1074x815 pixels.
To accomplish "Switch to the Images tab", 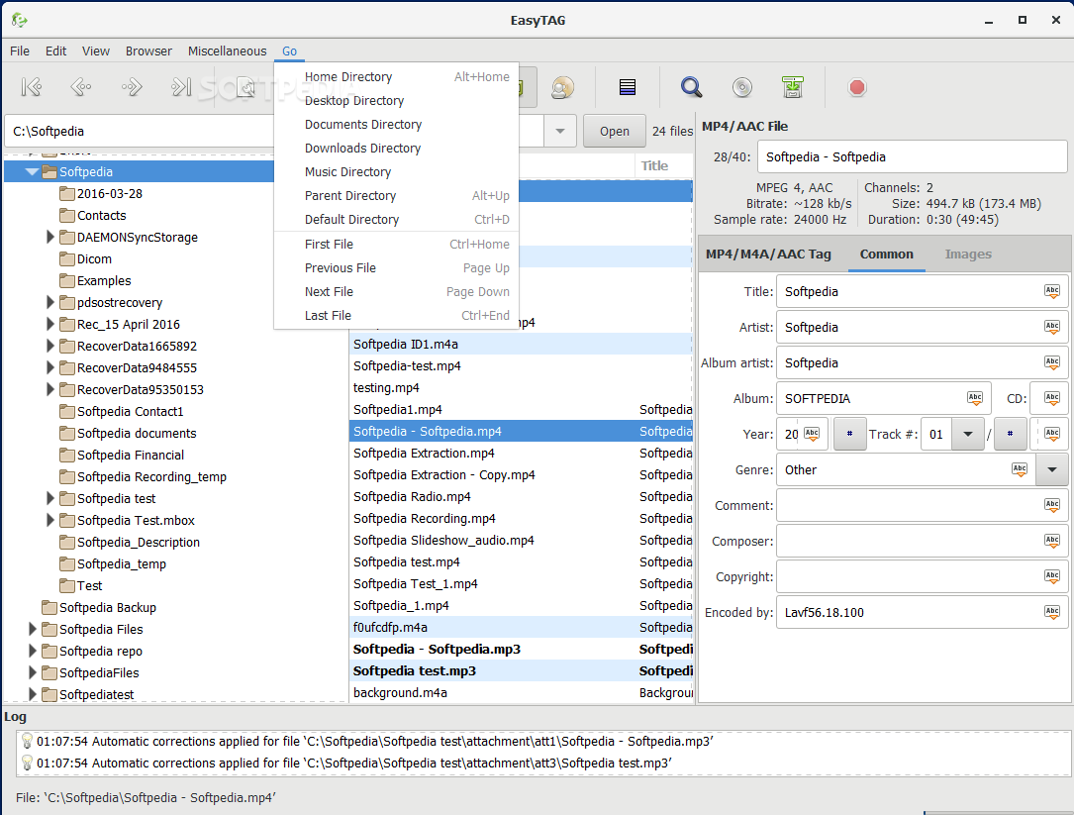I will pos(968,255).
